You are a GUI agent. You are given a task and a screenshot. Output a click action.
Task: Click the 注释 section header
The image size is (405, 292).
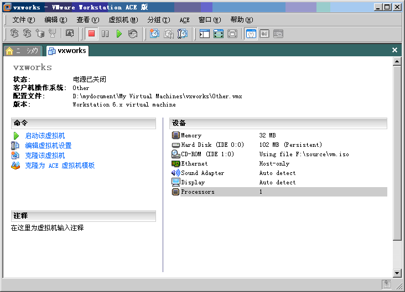tap(84, 216)
